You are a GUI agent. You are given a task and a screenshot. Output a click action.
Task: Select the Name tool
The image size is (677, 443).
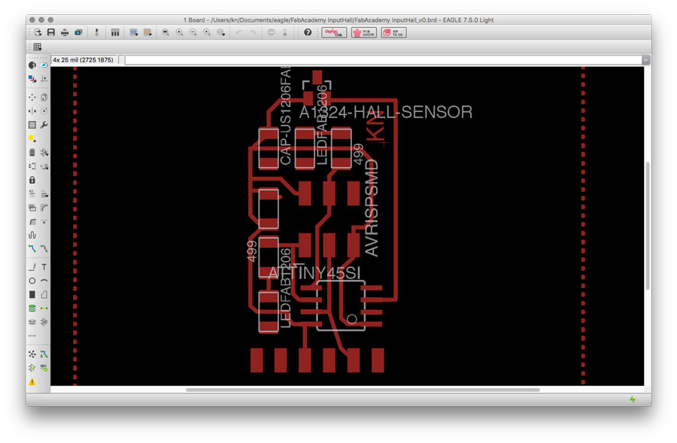[32, 194]
